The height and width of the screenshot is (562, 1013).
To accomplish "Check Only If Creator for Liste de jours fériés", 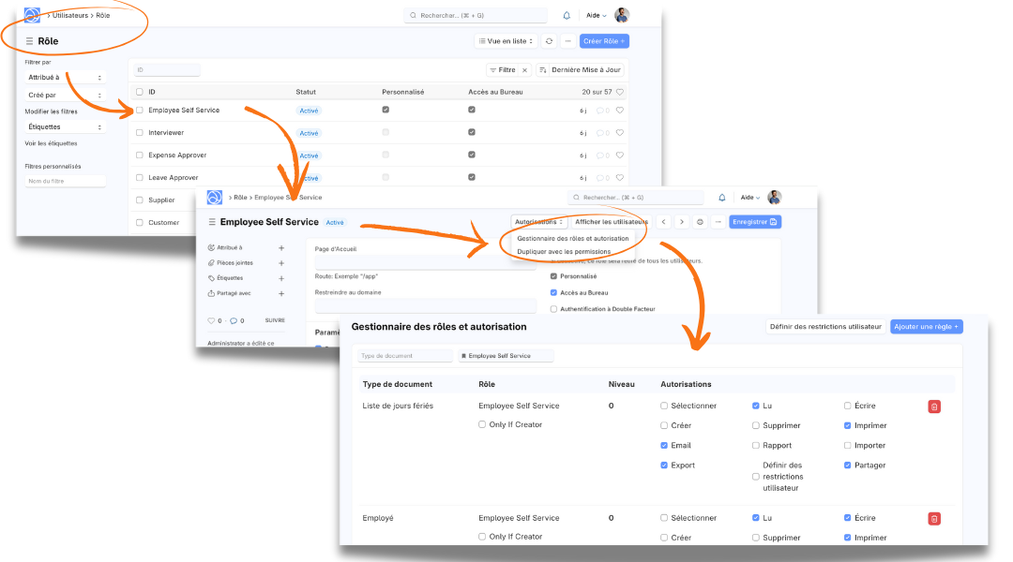I will coord(482,425).
